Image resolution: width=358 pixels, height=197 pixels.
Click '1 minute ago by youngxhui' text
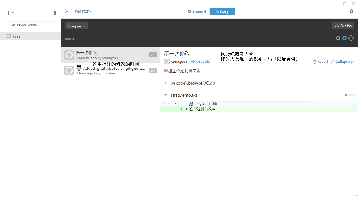[97, 58]
